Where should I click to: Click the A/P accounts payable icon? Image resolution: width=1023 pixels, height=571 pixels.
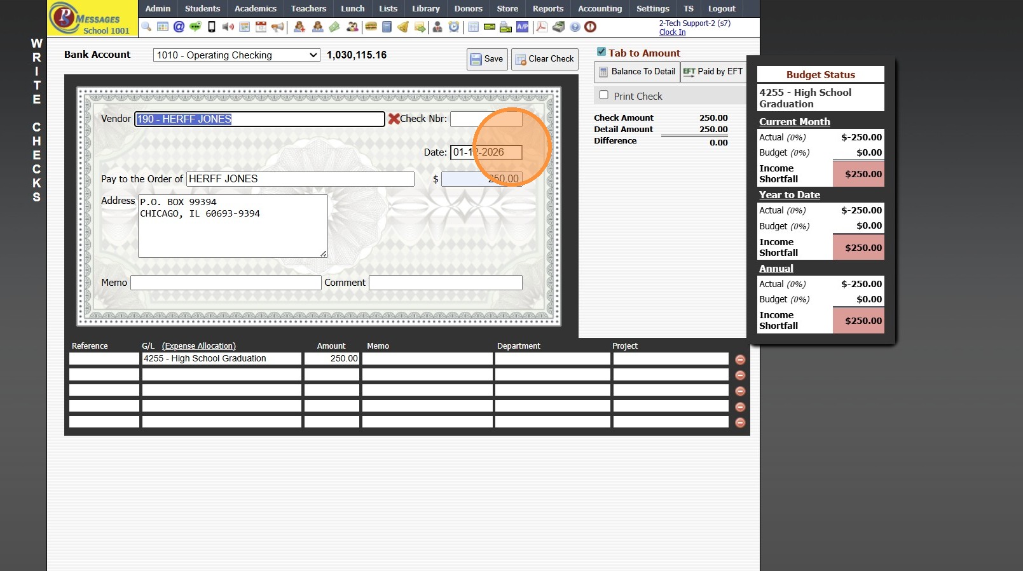click(522, 27)
